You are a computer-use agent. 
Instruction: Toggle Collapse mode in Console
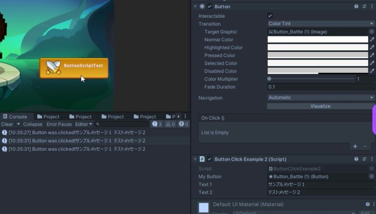click(33, 124)
